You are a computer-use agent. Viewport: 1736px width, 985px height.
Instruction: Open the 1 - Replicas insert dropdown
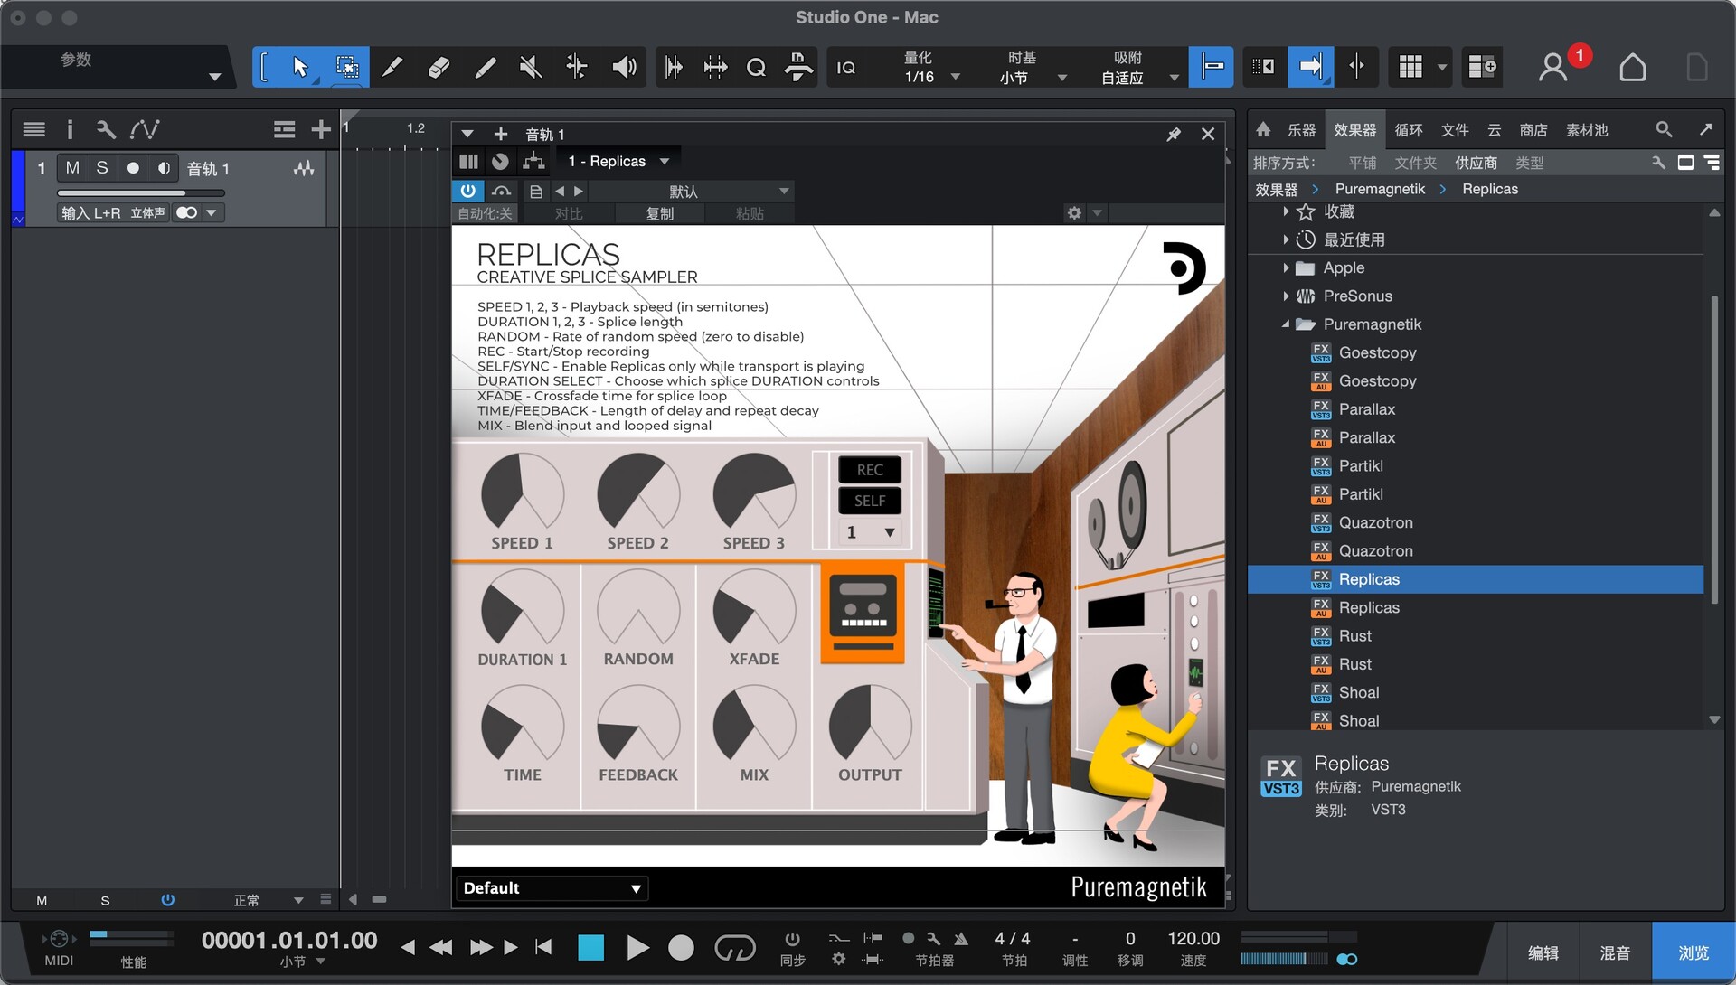point(618,162)
